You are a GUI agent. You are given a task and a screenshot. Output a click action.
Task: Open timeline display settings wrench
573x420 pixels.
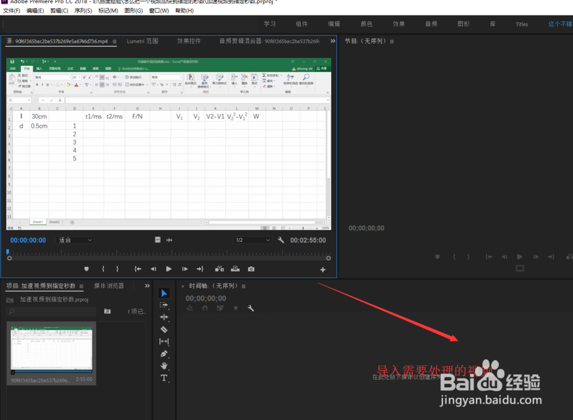[251, 308]
